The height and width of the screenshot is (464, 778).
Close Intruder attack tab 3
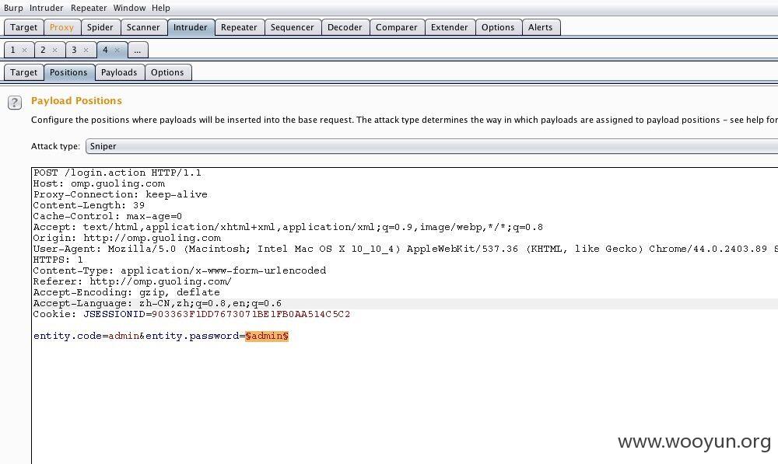pos(86,50)
